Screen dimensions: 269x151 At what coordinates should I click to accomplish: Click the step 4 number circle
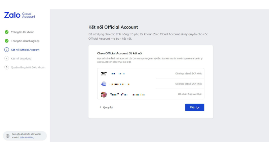click(6, 58)
